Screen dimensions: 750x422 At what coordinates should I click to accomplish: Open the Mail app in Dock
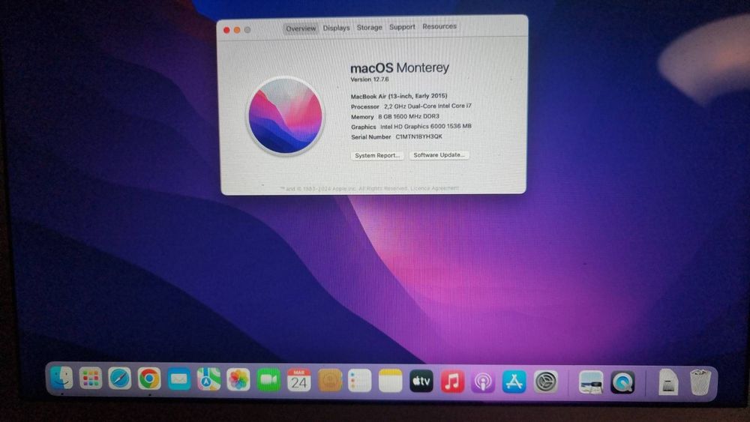[179, 379]
